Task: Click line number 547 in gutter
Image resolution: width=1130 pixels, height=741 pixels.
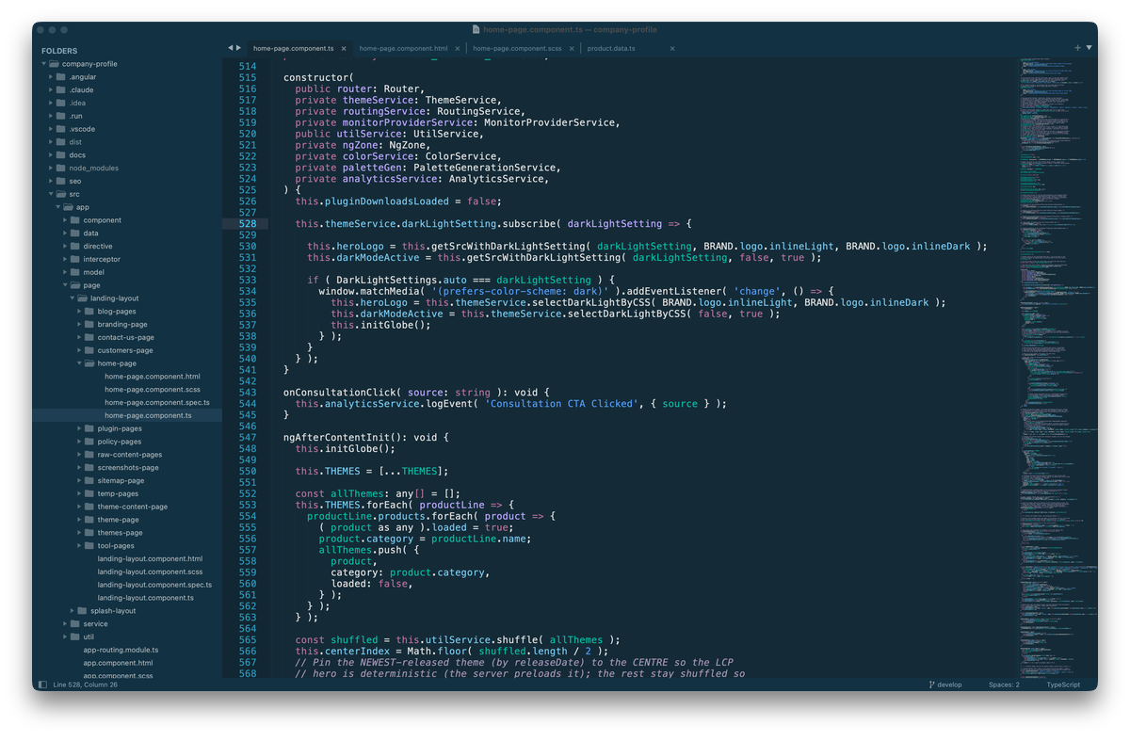Action: [x=247, y=438]
